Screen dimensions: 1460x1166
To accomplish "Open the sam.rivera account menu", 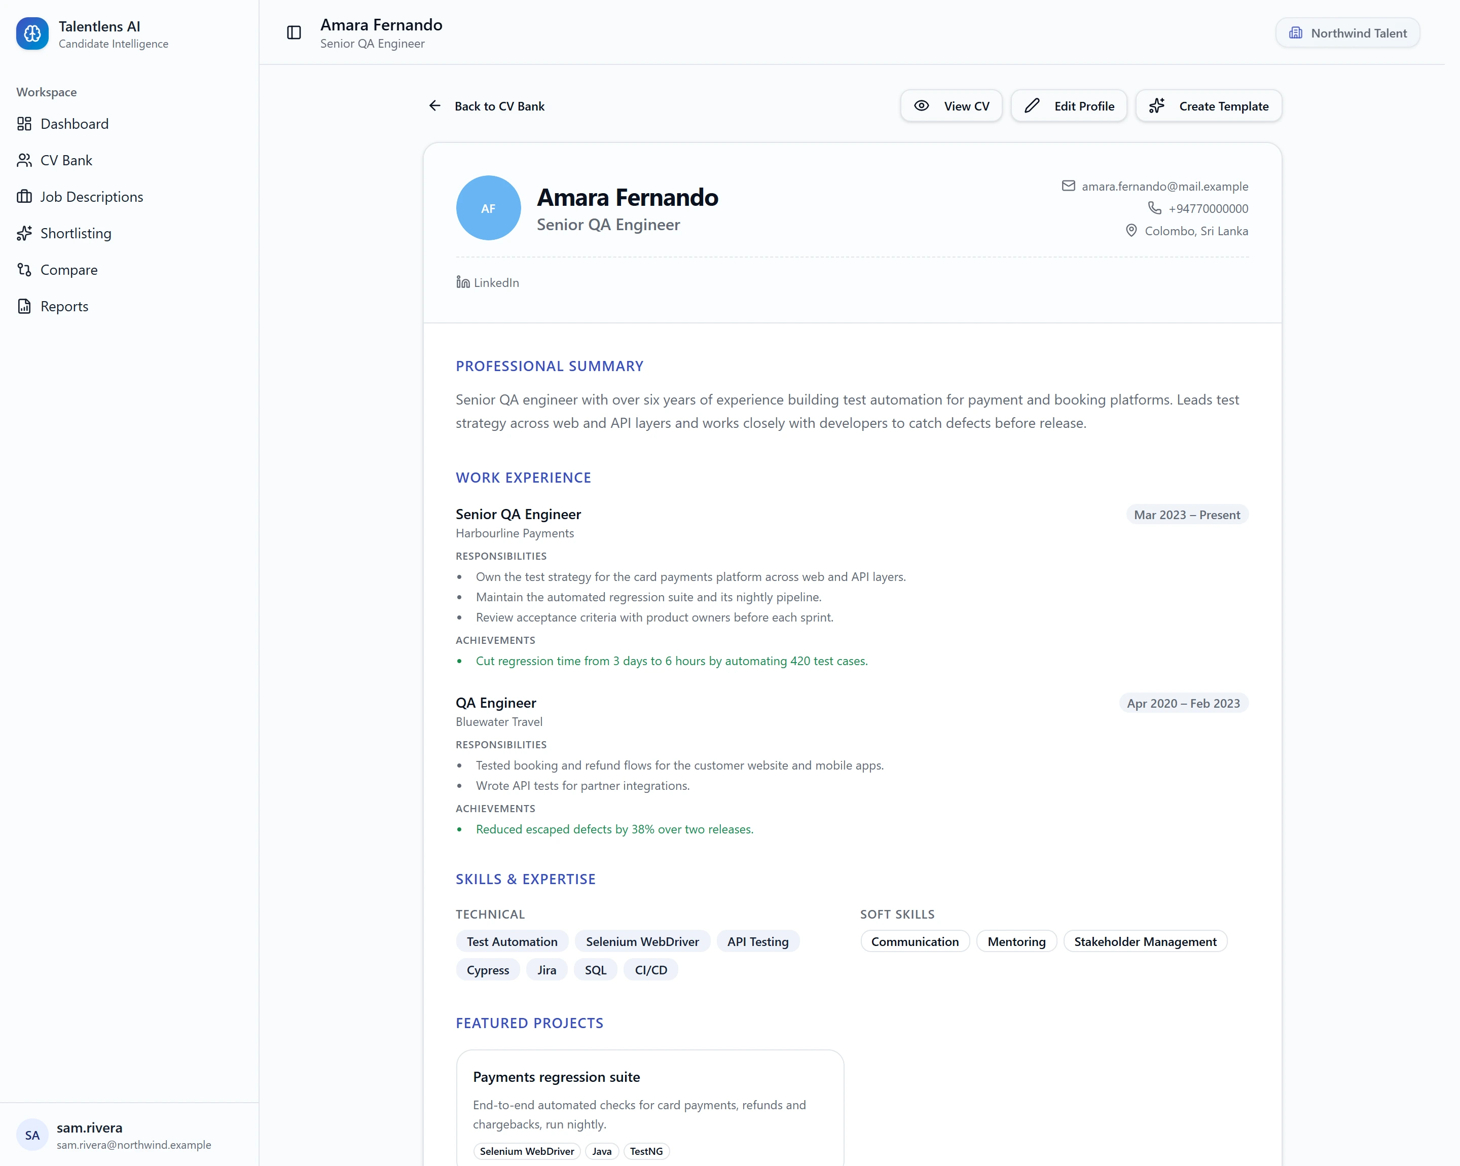I will 129,1135.
